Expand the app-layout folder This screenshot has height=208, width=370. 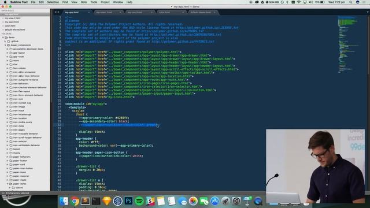(x=8, y=53)
